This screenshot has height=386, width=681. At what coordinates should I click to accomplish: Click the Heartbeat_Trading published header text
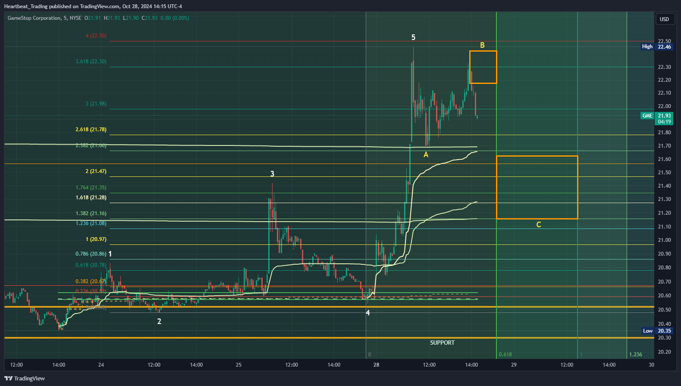[x=93, y=6]
